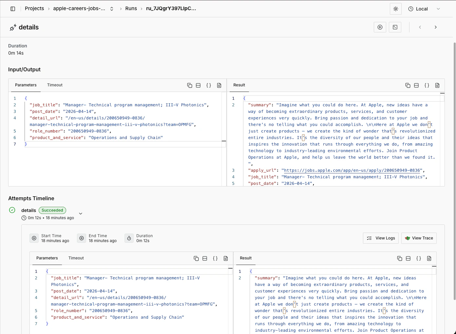Viewport: 456px width, 334px height.
Task: Click the "role_number" line in Input/Output Parameters
Action: point(70,131)
